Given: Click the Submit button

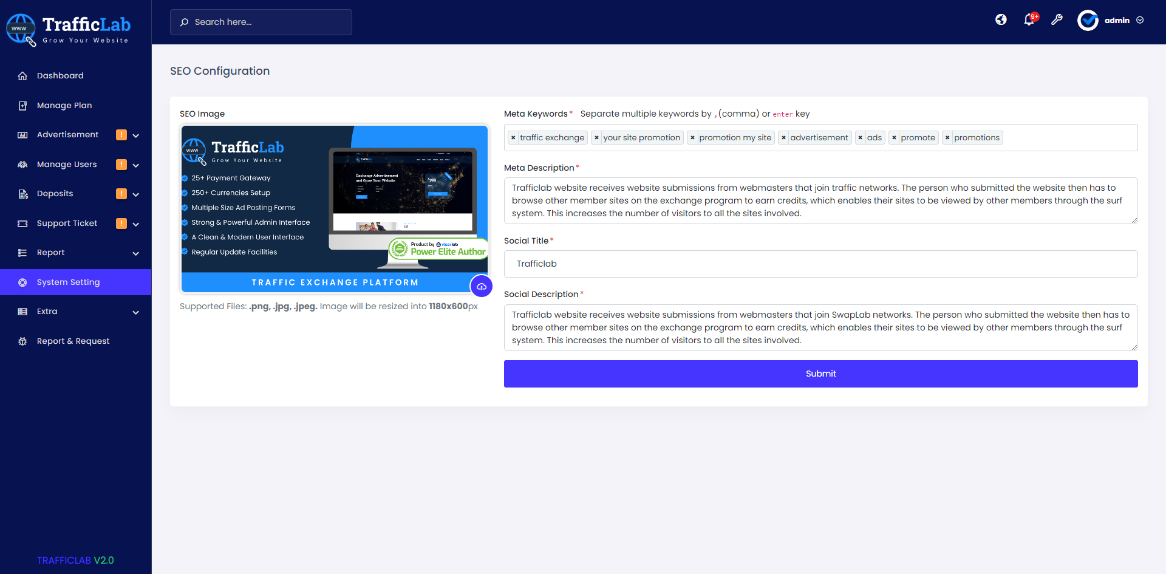Looking at the screenshot, I should (820, 374).
